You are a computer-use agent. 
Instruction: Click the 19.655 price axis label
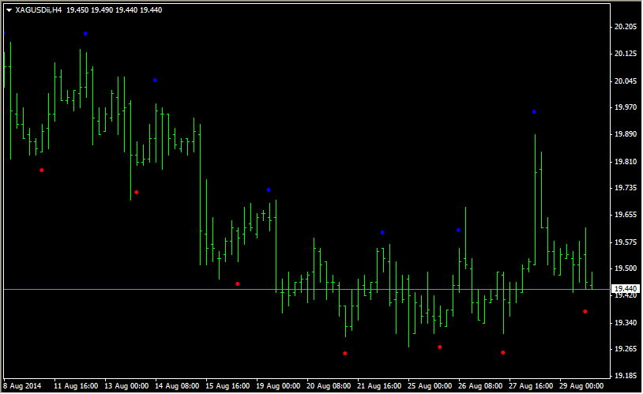point(626,215)
